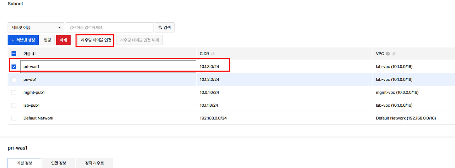The width and height of the screenshot is (455, 168).
Task: Focus the 검색어를 입력하세요 search field
Action: point(109,27)
